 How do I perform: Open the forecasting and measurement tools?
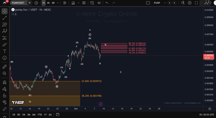coord(4,38)
